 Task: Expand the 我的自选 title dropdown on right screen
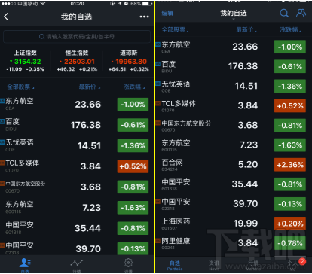coord(234,14)
